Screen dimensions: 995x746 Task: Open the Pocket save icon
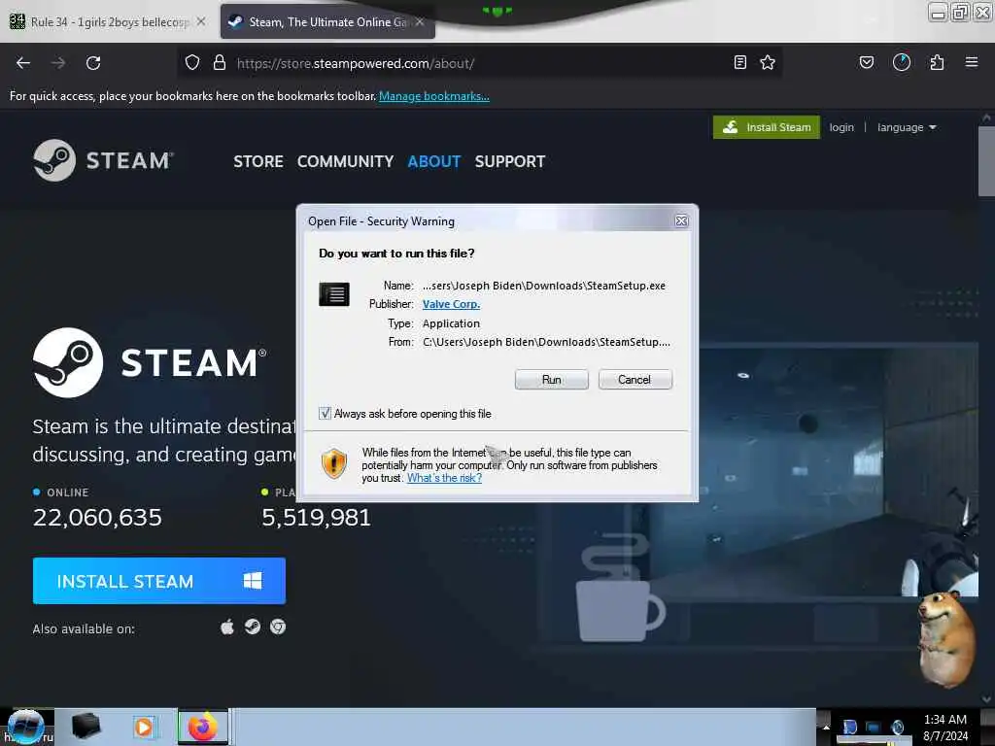(867, 62)
